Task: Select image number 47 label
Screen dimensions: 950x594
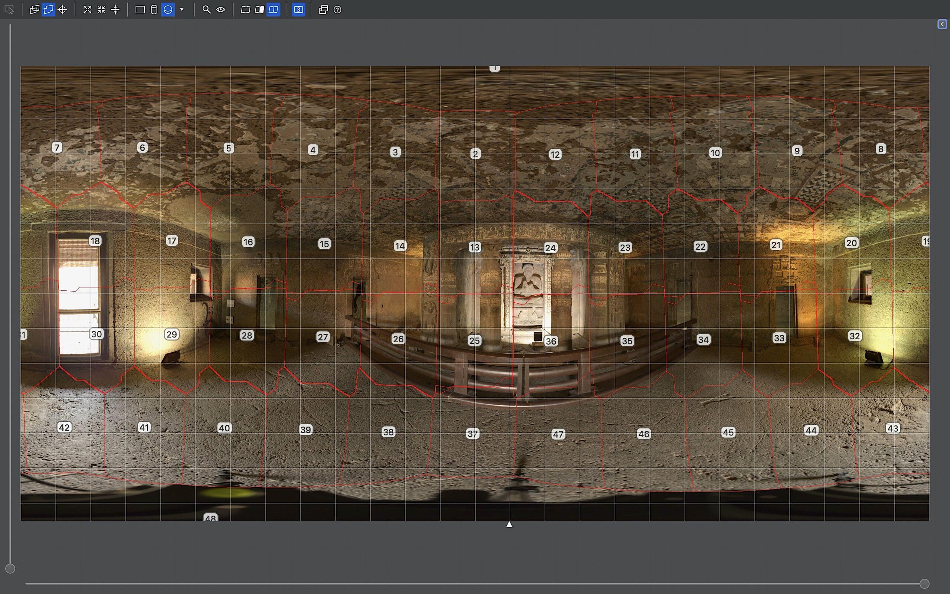Action: pyautogui.click(x=558, y=434)
